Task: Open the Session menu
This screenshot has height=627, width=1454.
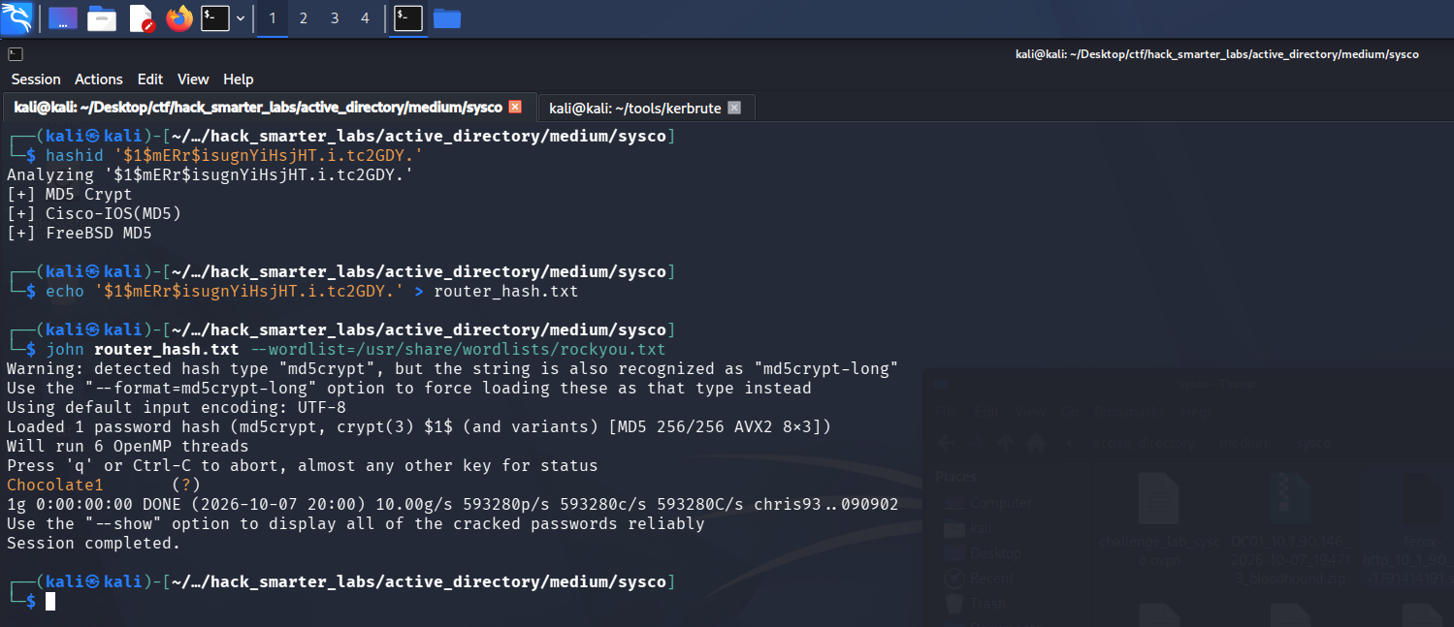Action: pos(36,79)
